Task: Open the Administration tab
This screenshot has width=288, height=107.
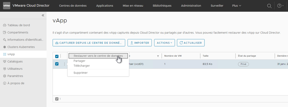Action: 191,6
